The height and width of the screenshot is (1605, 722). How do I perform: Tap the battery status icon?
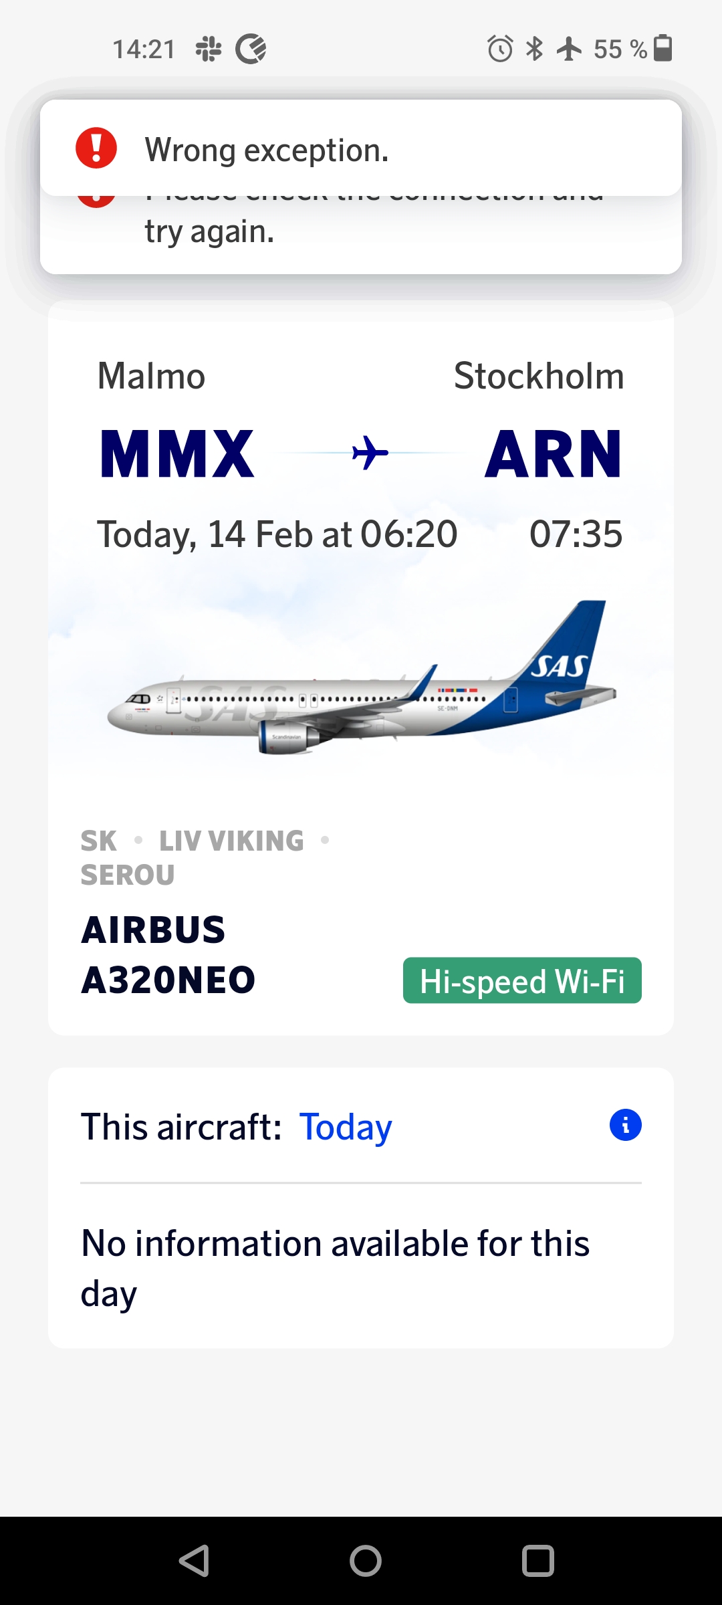point(663,49)
